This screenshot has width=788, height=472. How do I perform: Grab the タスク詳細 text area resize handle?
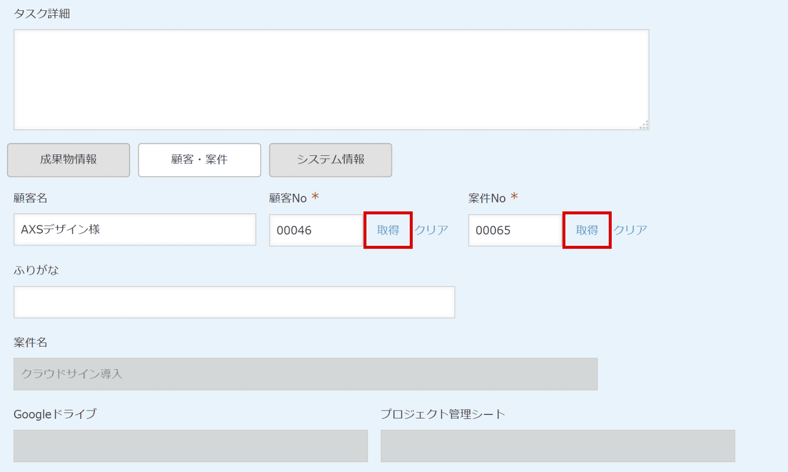(644, 125)
